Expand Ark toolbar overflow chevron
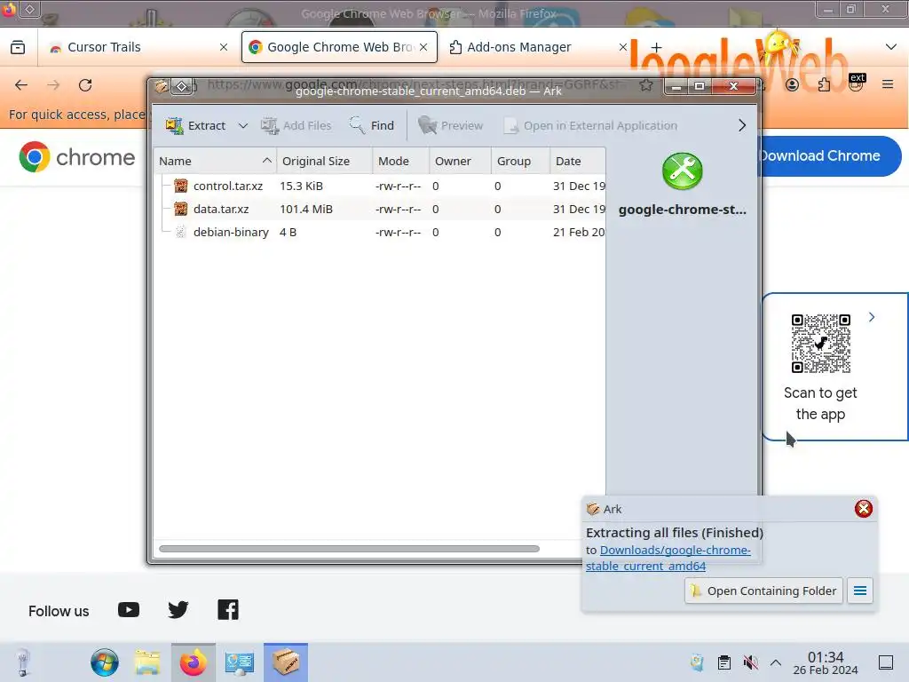The width and height of the screenshot is (909, 682). [742, 125]
